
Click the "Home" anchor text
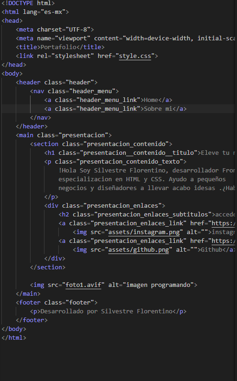(151, 100)
